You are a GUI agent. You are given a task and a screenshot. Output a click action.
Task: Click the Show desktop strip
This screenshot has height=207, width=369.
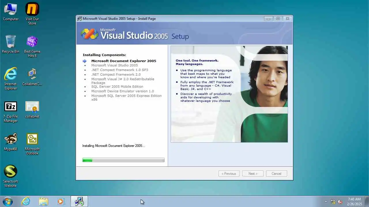[x=367, y=201]
